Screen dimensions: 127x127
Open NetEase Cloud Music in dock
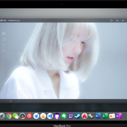29,116
